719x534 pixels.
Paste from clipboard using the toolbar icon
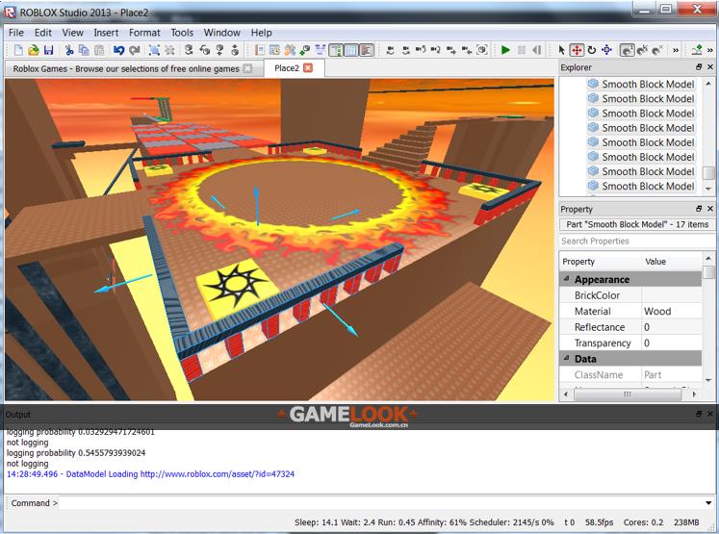pyautogui.click(x=99, y=50)
